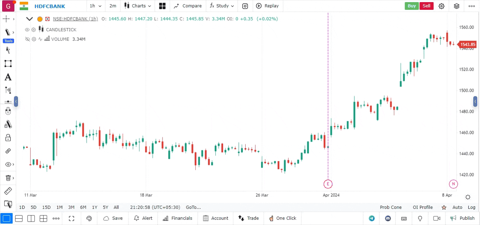This screenshot has width=480, height=225.
Task: Click the trash delete drawings icon
Action: (8, 178)
